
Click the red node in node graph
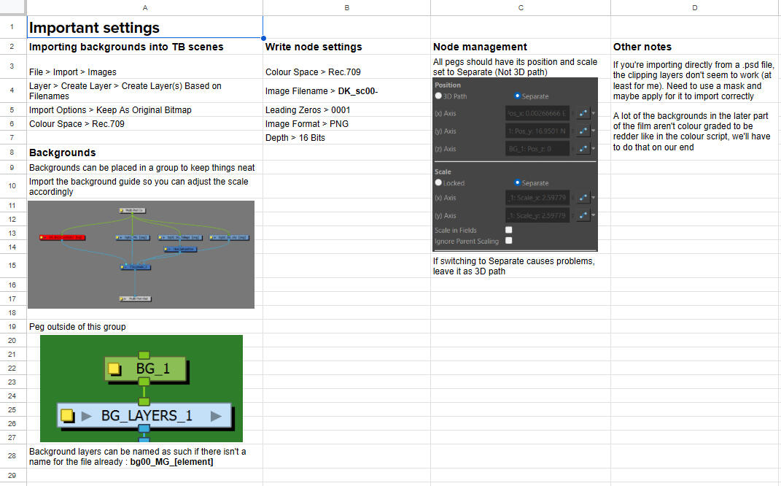(x=63, y=237)
